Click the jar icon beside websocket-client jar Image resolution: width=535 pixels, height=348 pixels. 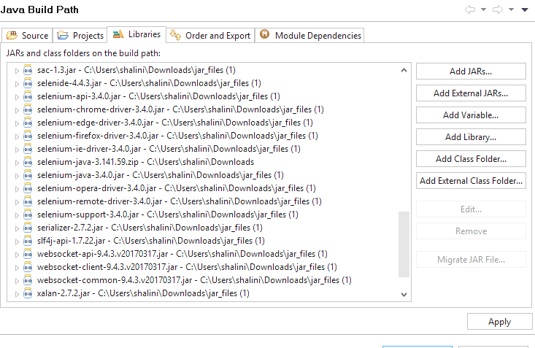(28, 267)
